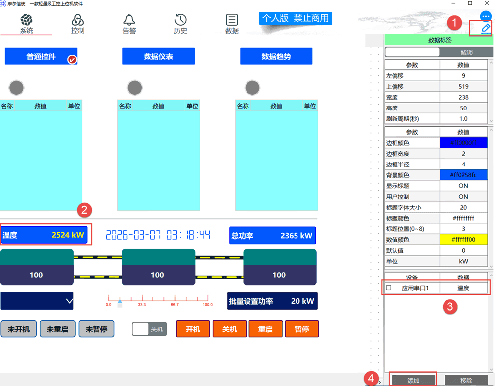Click the 宽度 value field 238
Screen dimensions: 495x386
point(463,97)
